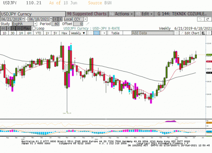The width and height of the screenshot is (212, 153).
Task: Focus the USDJPY Curncy security field
Action: [x=33, y=14]
